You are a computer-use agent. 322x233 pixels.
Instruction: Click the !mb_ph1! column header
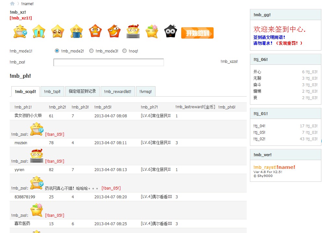[x=23, y=107]
